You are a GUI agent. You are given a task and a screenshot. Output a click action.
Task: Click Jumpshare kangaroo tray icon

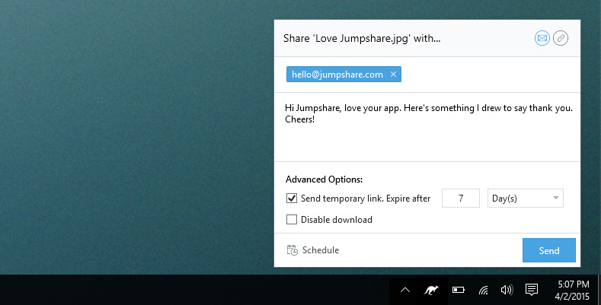(x=431, y=290)
